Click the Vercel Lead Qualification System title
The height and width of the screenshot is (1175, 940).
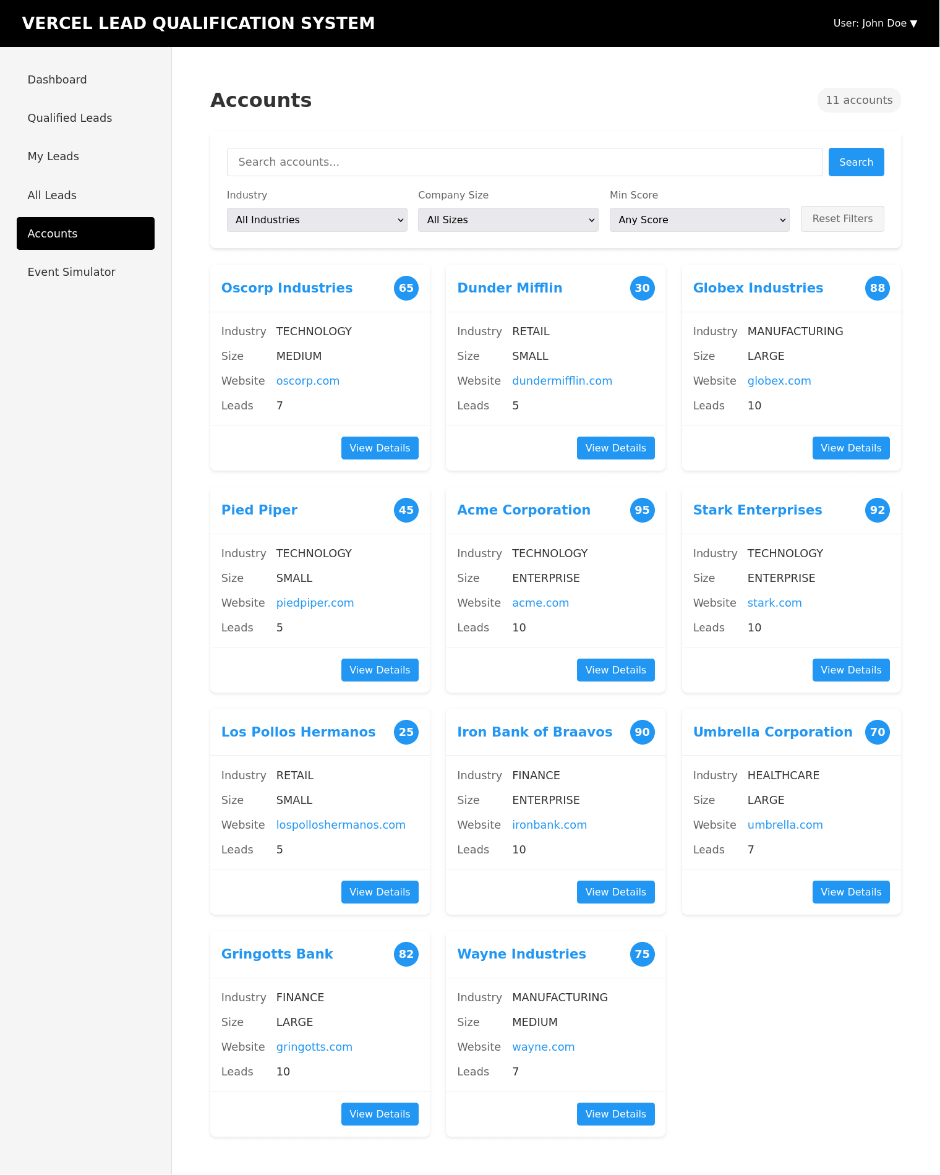click(x=199, y=23)
